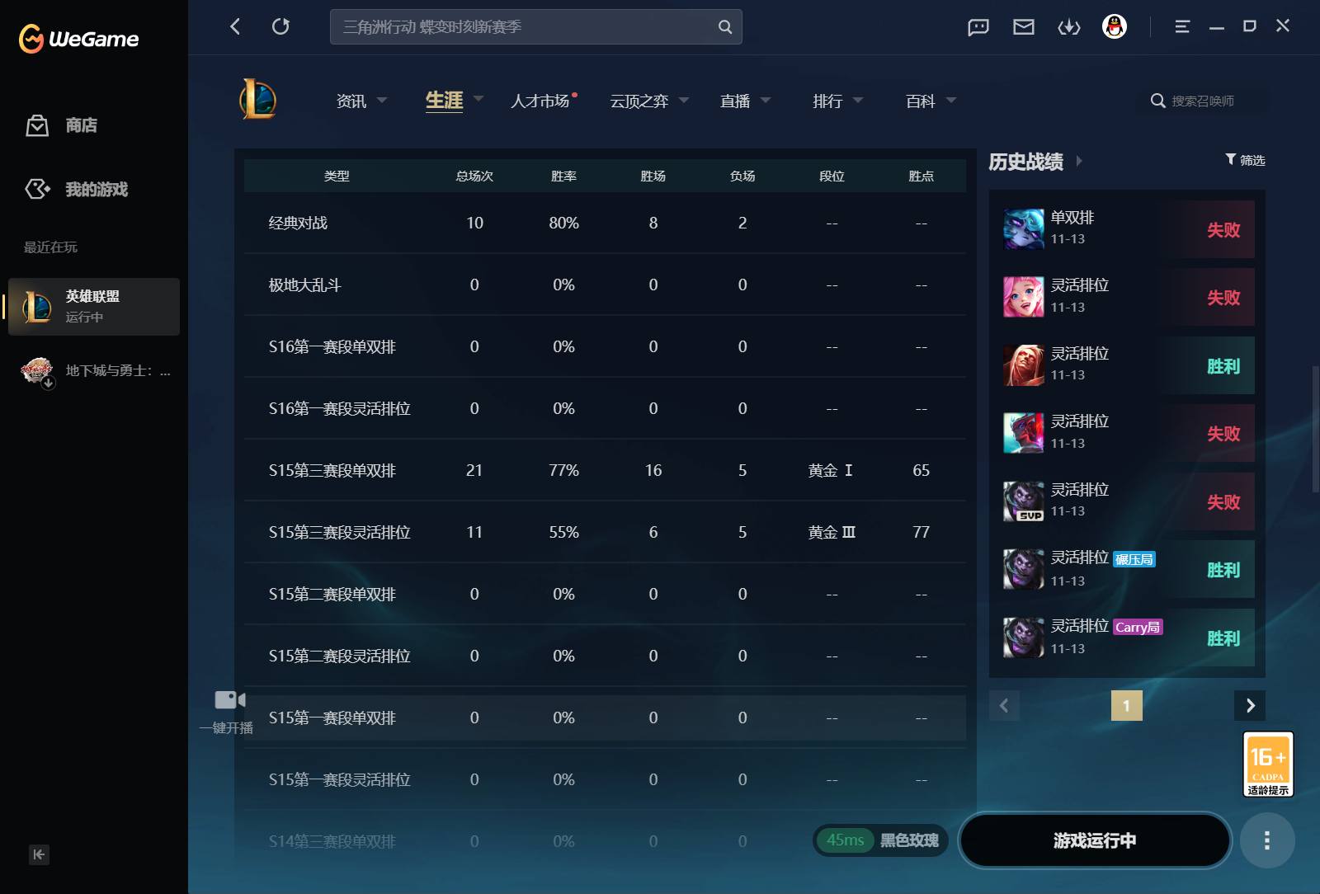Click the 80% win rate cell
1320x894 pixels.
(564, 223)
